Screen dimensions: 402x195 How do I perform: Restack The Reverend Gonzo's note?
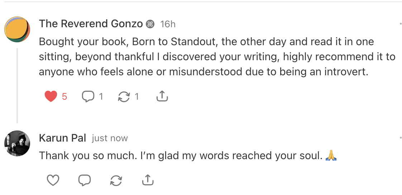(x=124, y=96)
